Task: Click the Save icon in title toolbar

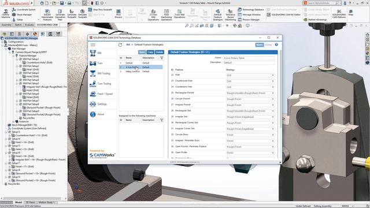Action: [62, 3]
